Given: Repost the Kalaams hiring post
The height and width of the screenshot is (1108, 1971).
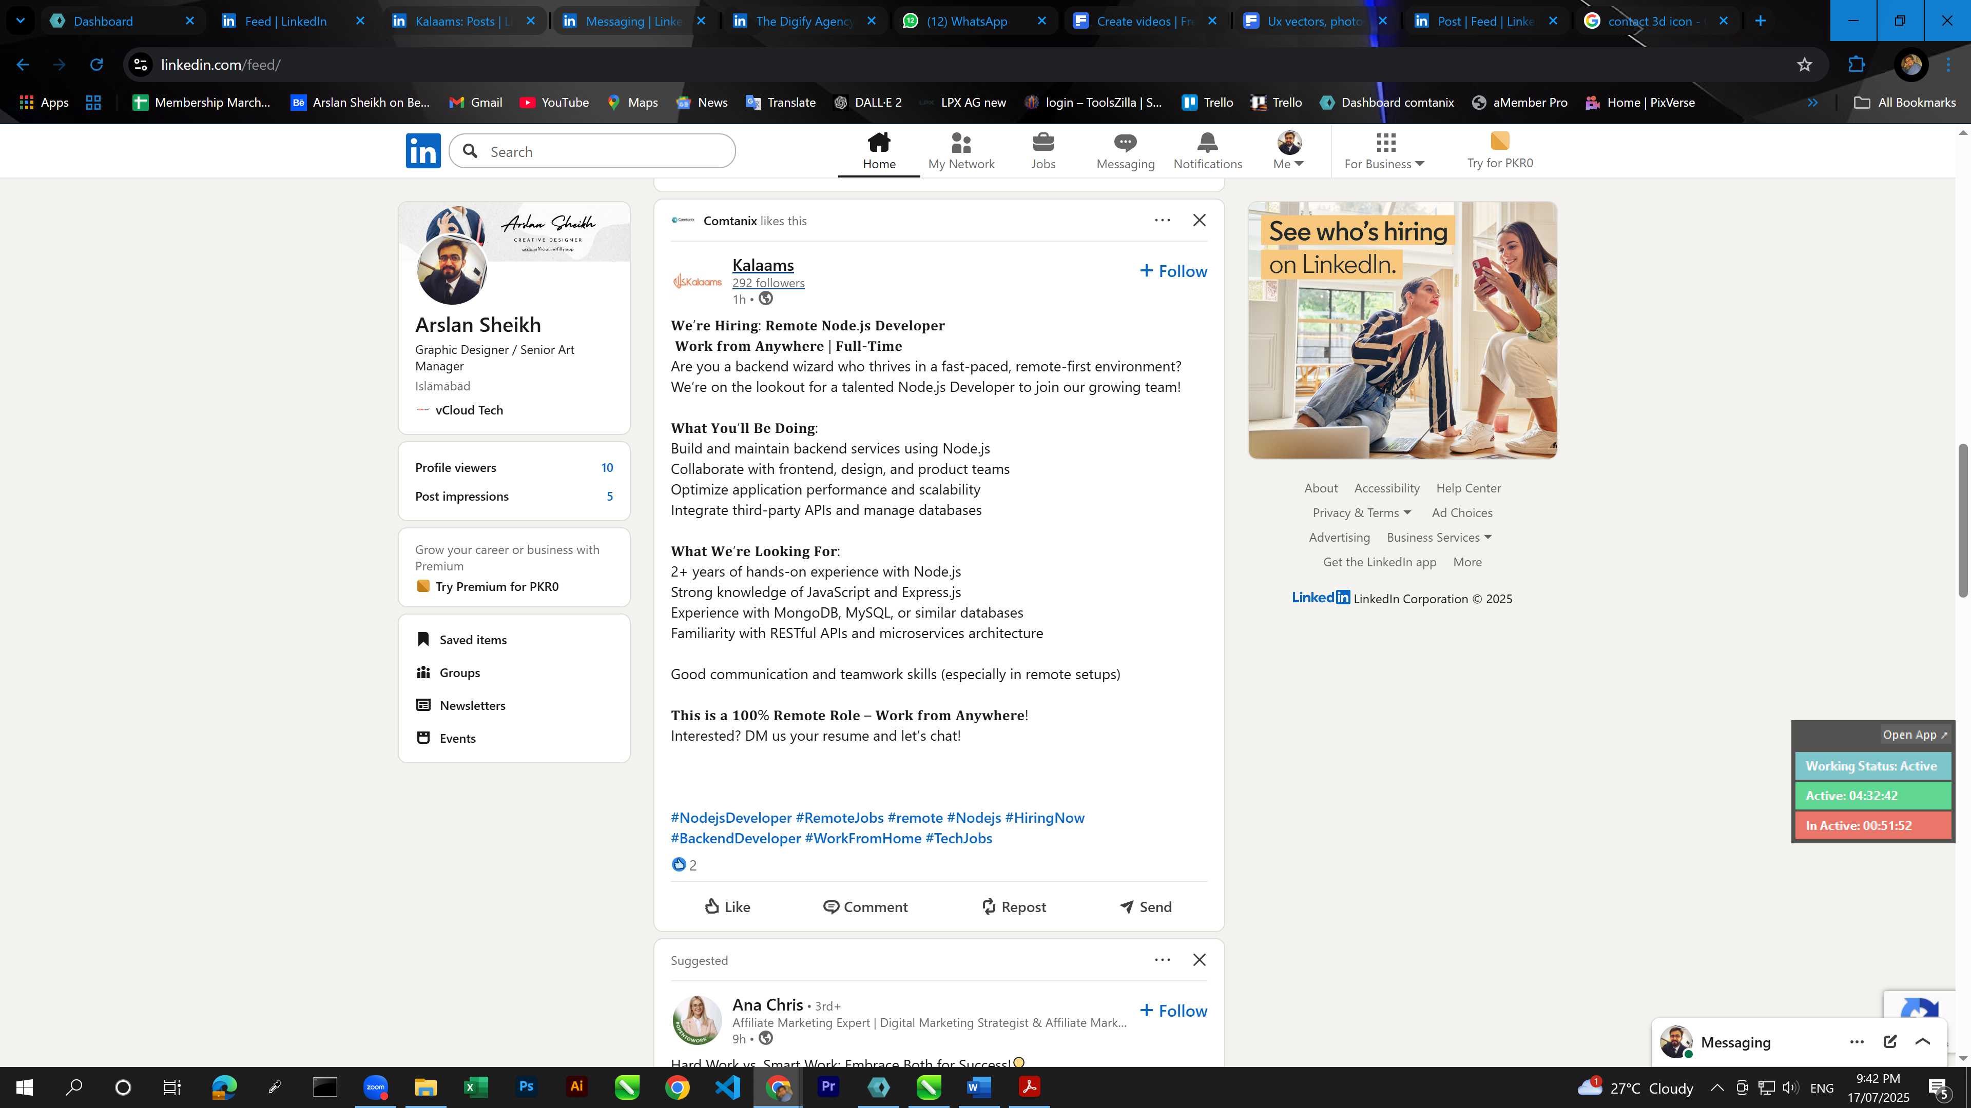Looking at the screenshot, I should [1014, 907].
